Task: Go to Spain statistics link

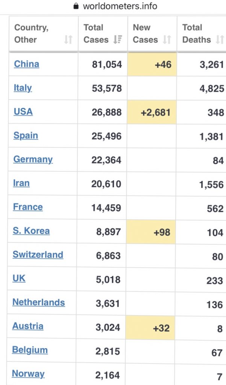Action: (26, 135)
